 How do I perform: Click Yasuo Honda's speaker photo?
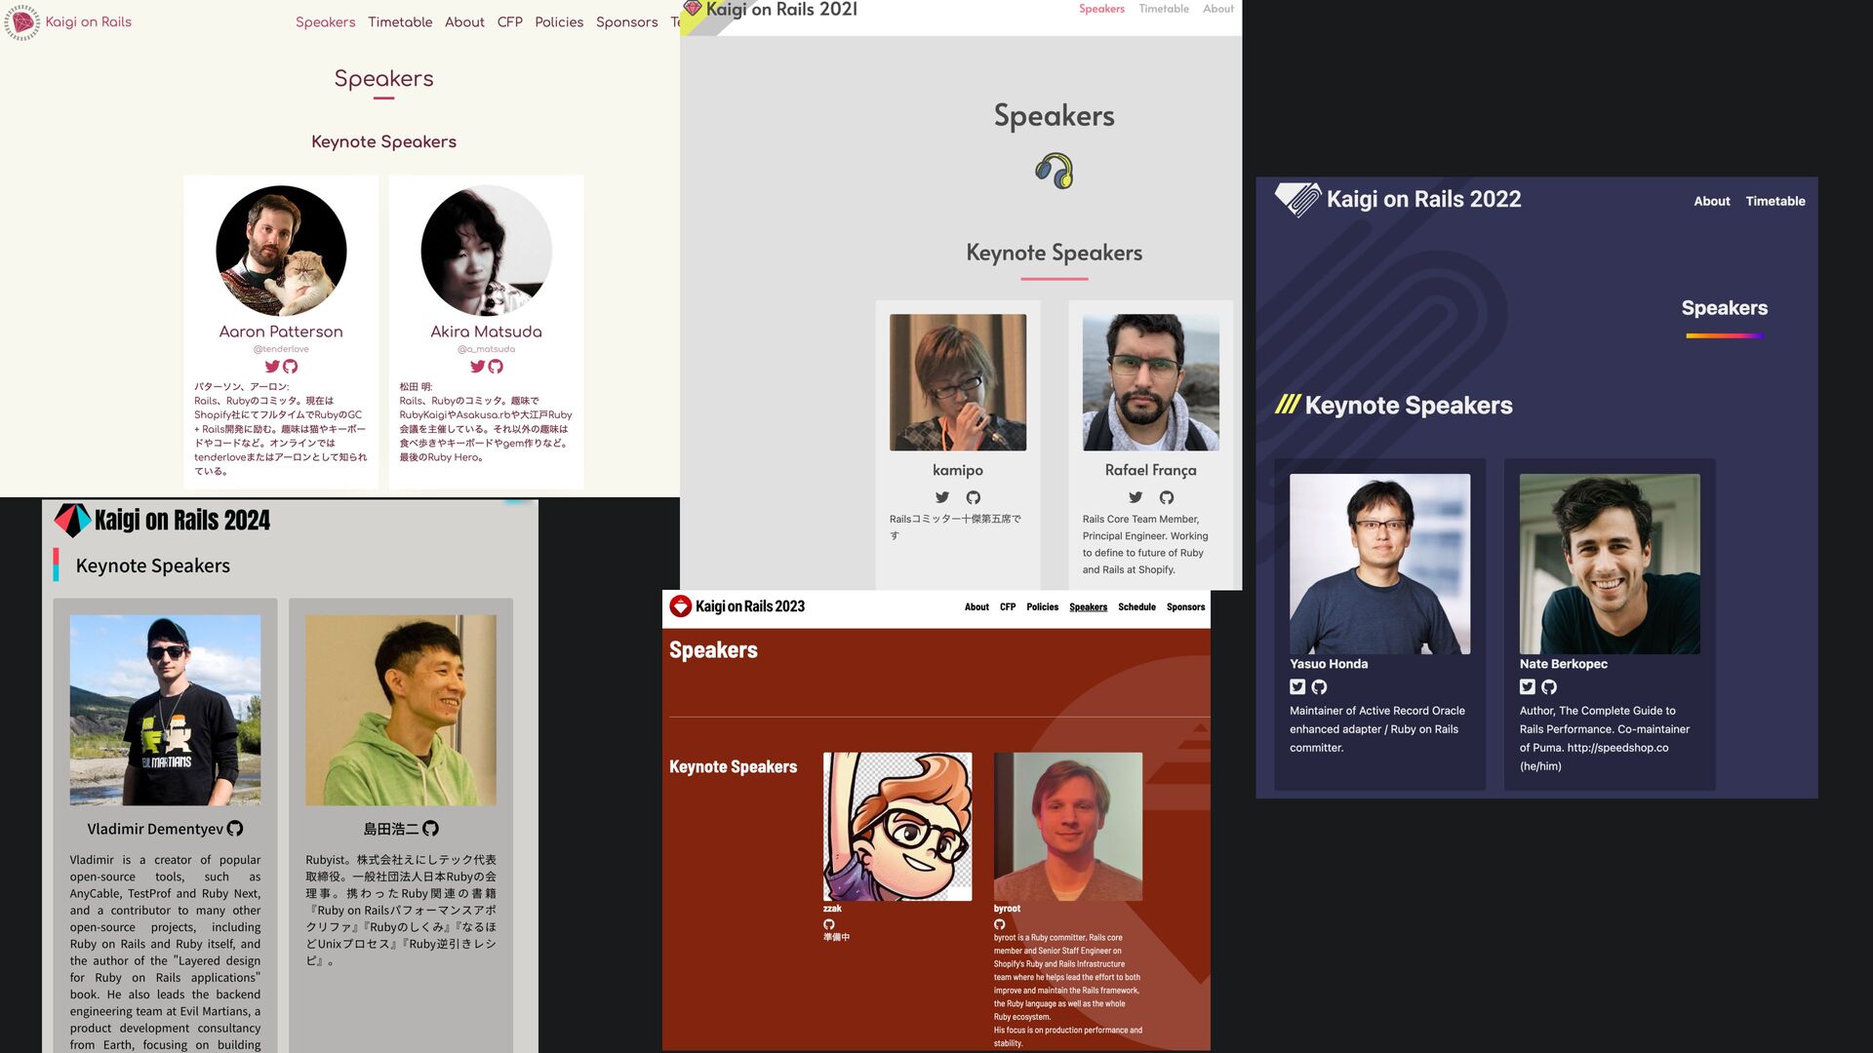pos(1379,564)
